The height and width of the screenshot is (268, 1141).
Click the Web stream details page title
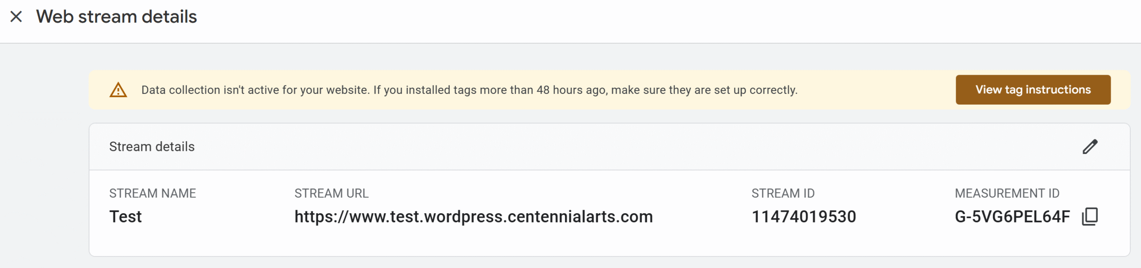pyautogui.click(x=116, y=17)
